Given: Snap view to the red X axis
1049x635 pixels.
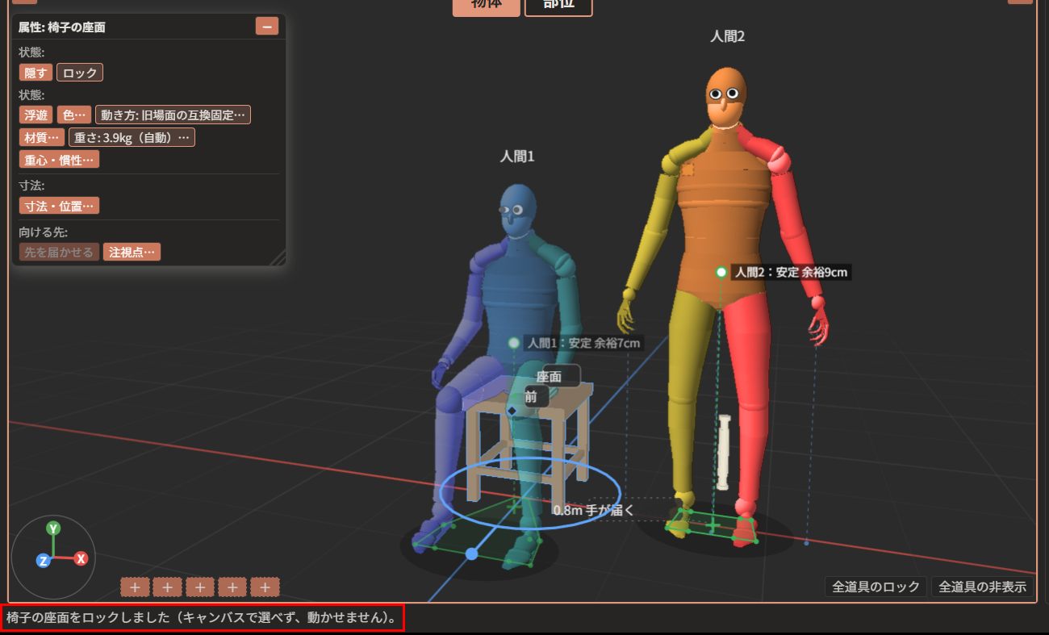Looking at the screenshot, I should tap(81, 558).
